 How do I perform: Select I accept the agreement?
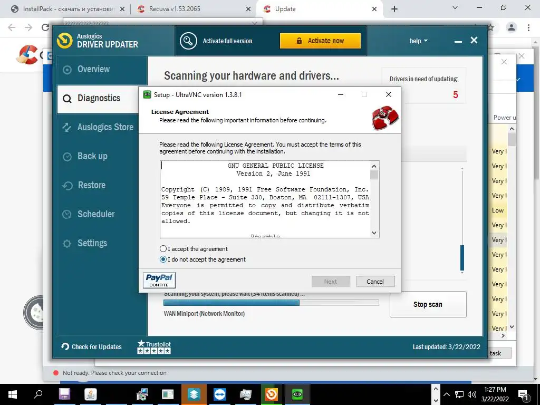[x=194, y=249]
